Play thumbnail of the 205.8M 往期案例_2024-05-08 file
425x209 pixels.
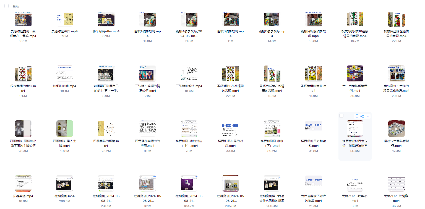(x=231, y=183)
